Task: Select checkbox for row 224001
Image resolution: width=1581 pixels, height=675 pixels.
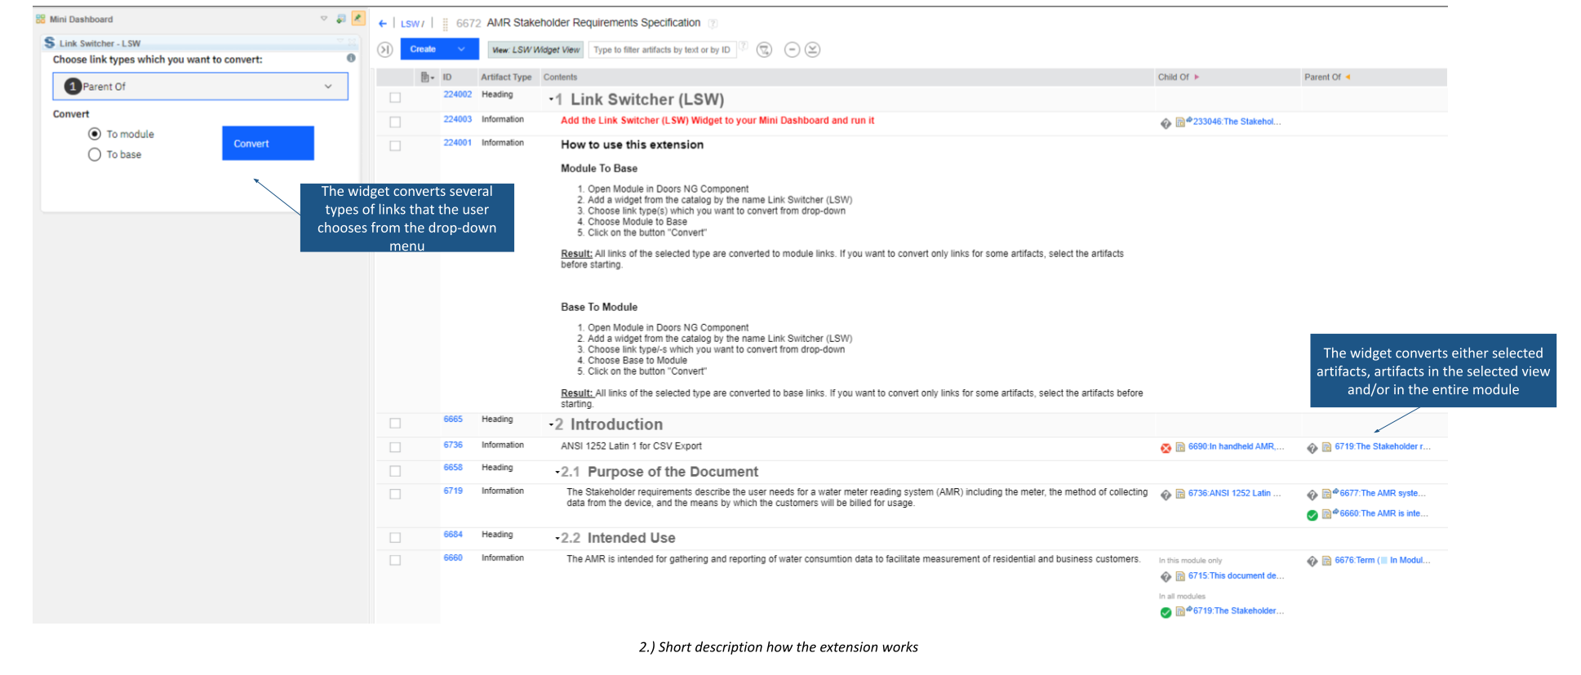Action: [395, 146]
